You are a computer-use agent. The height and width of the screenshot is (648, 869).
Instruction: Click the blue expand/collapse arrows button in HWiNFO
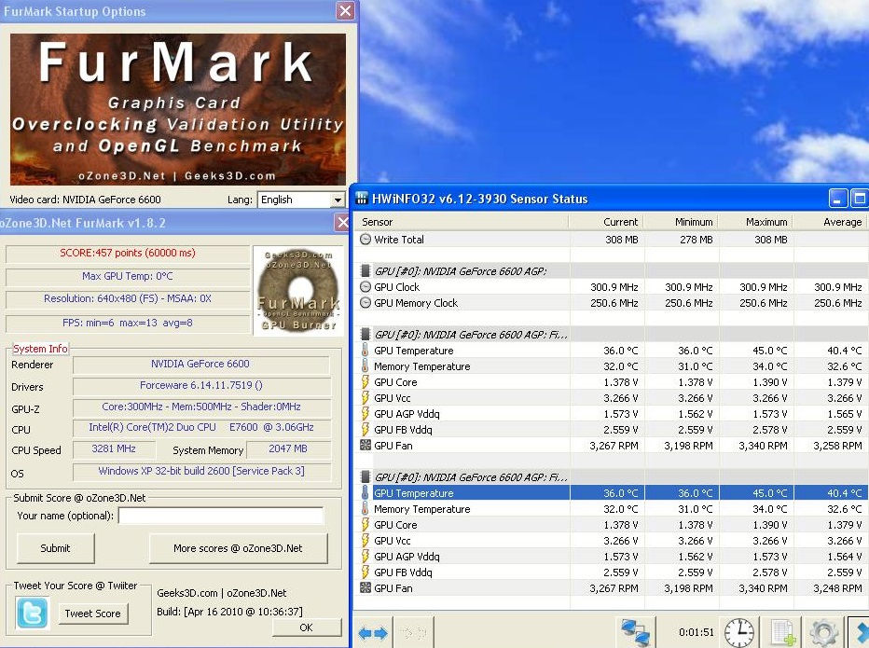point(373,632)
